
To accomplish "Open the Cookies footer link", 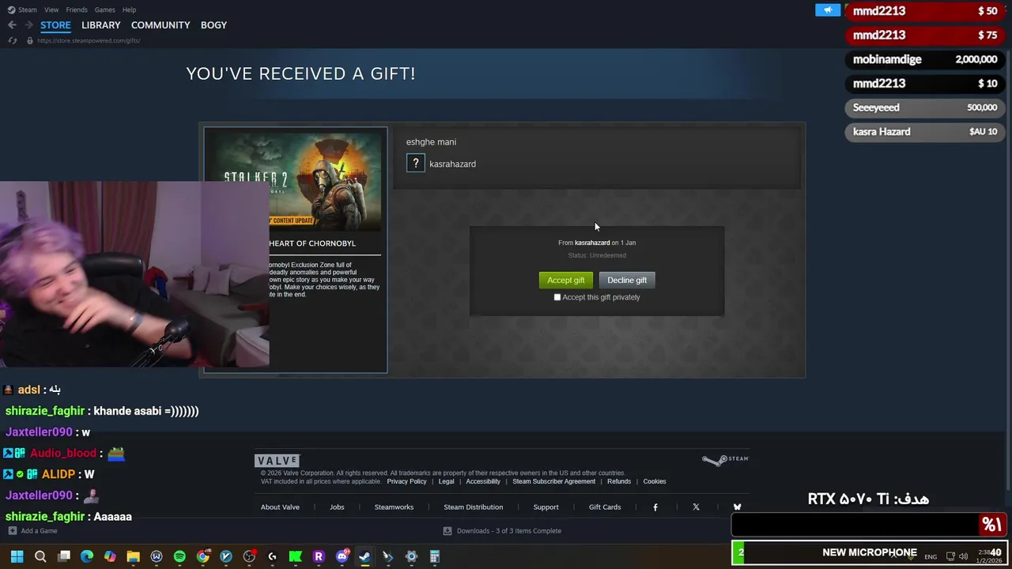I will [x=655, y=481].
